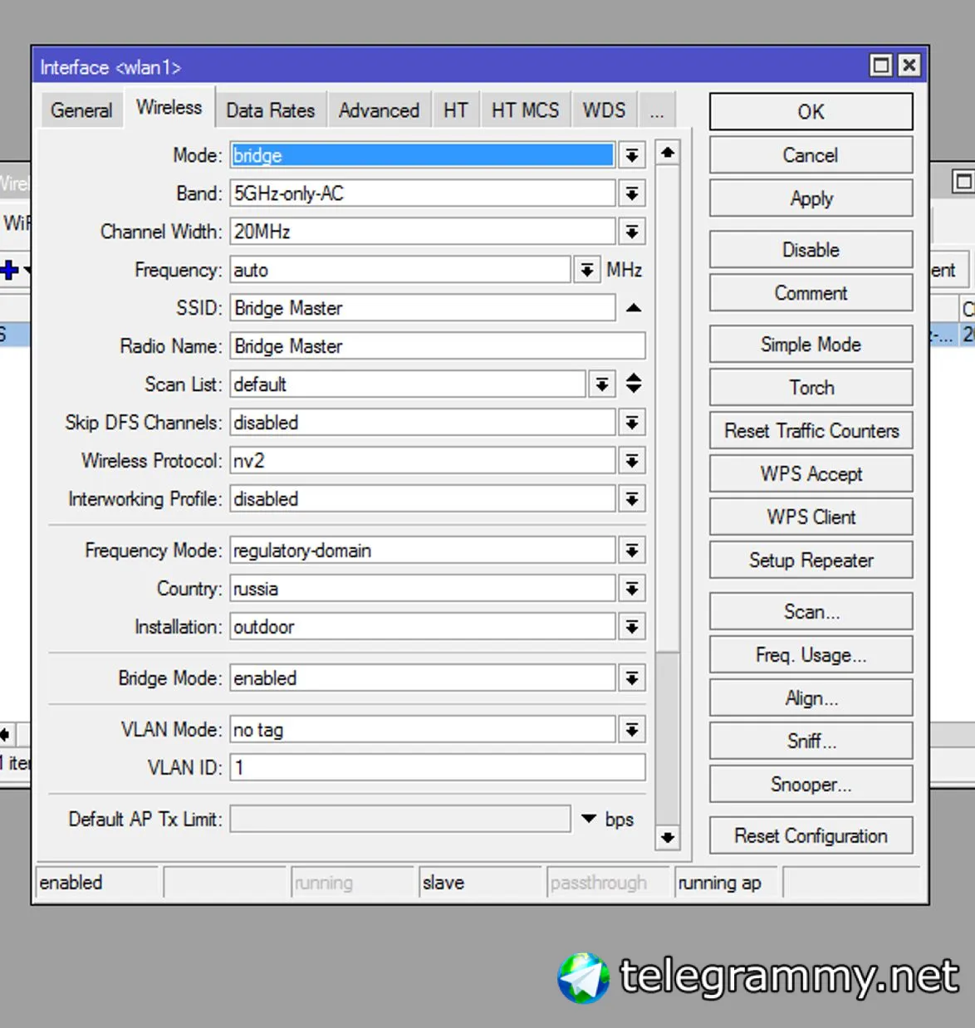Image resolution: width=975 pixels, height=1028 pixels.
Task: Click the Mode field showing bridge
Action: tap(423, 155)
